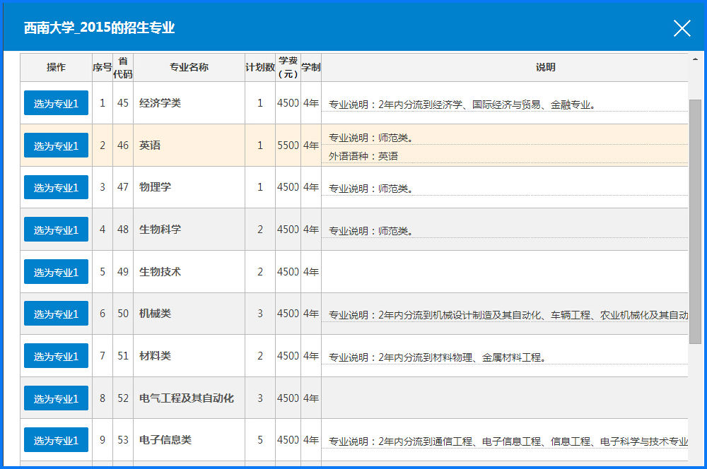Image resolution: width=707 pixels, height=469 pixels.
Task: Click the 学制 column header
Action: pos(311,68)
